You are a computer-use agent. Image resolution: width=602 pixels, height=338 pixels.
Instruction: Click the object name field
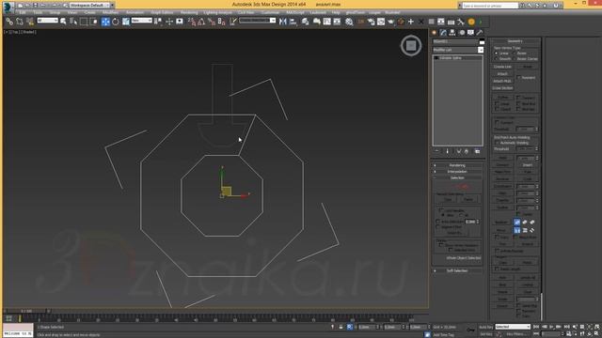click(455, 41)
